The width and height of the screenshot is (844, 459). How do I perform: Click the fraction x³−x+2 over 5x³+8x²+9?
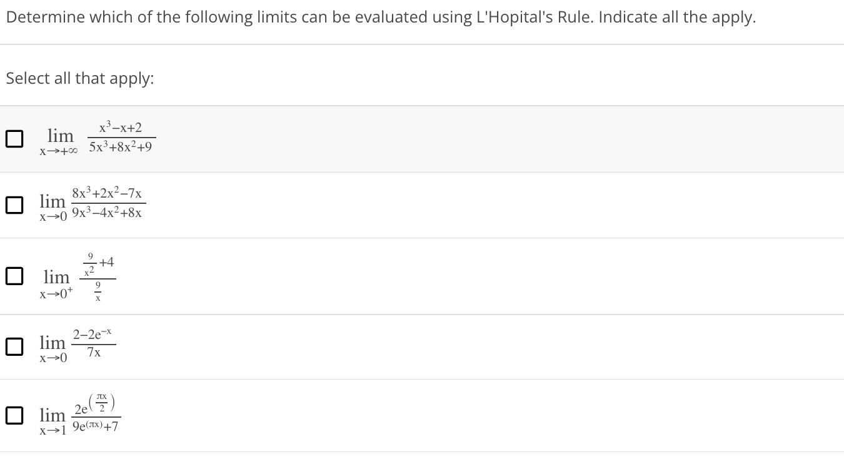[121, 138]
